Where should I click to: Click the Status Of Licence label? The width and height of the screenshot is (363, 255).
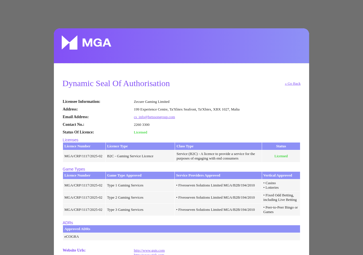pos(78,132)
